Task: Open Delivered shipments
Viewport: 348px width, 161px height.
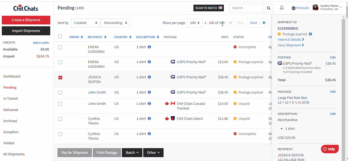Action: tap(11, 110)
